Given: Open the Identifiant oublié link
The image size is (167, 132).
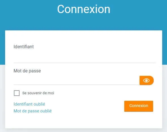Looking at the screenshot, I should 29,104.
